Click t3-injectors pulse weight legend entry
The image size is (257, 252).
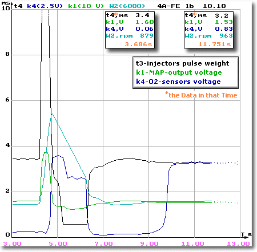[182, 63]
